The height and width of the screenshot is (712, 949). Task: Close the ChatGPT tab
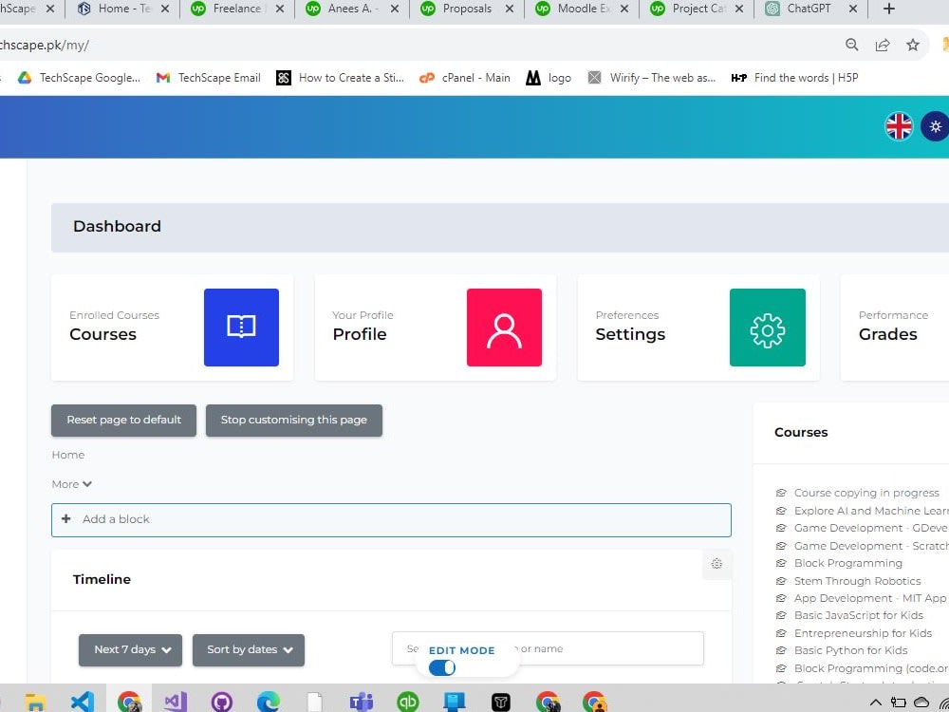coord(853,9)
